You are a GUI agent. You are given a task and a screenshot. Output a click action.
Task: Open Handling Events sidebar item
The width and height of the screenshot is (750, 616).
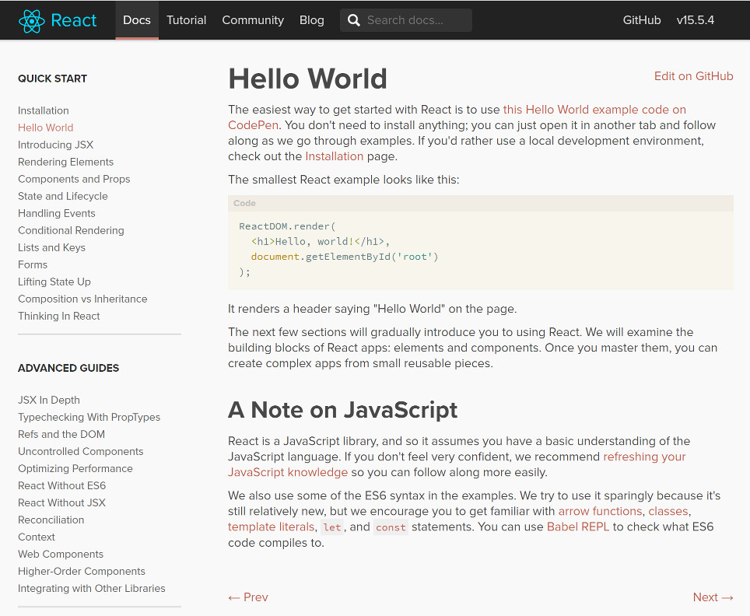click(x=57, y=213)
